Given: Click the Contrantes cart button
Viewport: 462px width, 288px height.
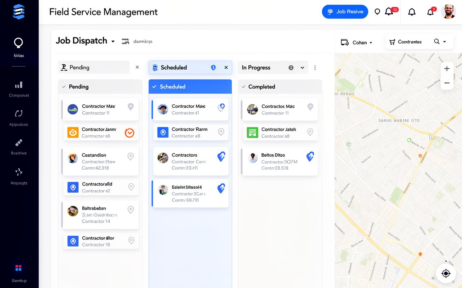Looking at the screenshot, I should point(405,42).
